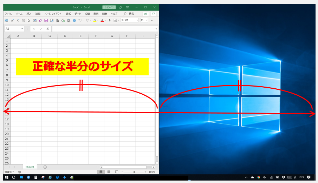Click the Insert Function fx icon
The height and width of the screenshot is (183, 318).
click(x=48, y=29)
